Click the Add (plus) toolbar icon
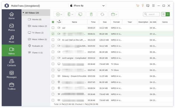This screenshot has width=175, height=108. (58, 14)
